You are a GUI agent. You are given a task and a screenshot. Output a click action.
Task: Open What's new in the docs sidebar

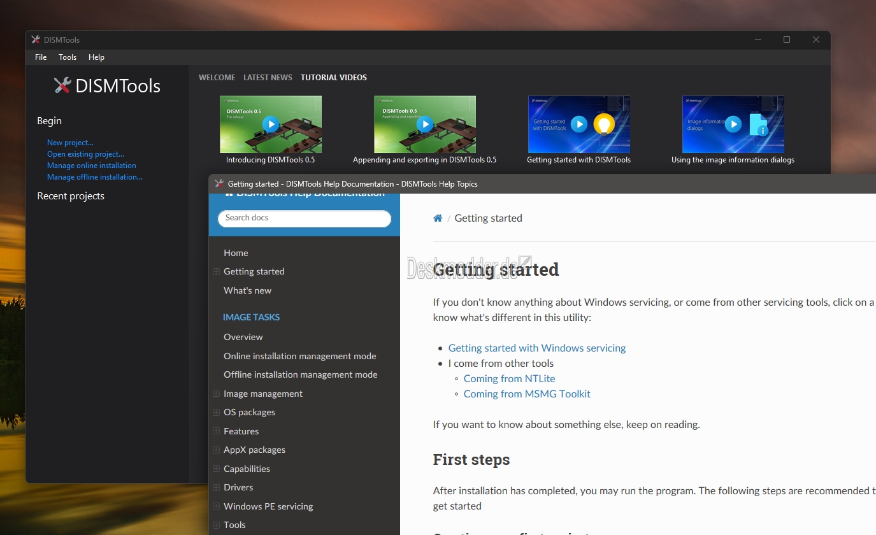(247, 290)
